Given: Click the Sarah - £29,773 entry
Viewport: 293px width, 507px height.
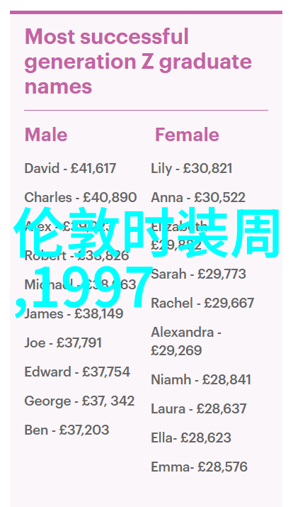Looking at the screenshot, I should click(198, 274).
